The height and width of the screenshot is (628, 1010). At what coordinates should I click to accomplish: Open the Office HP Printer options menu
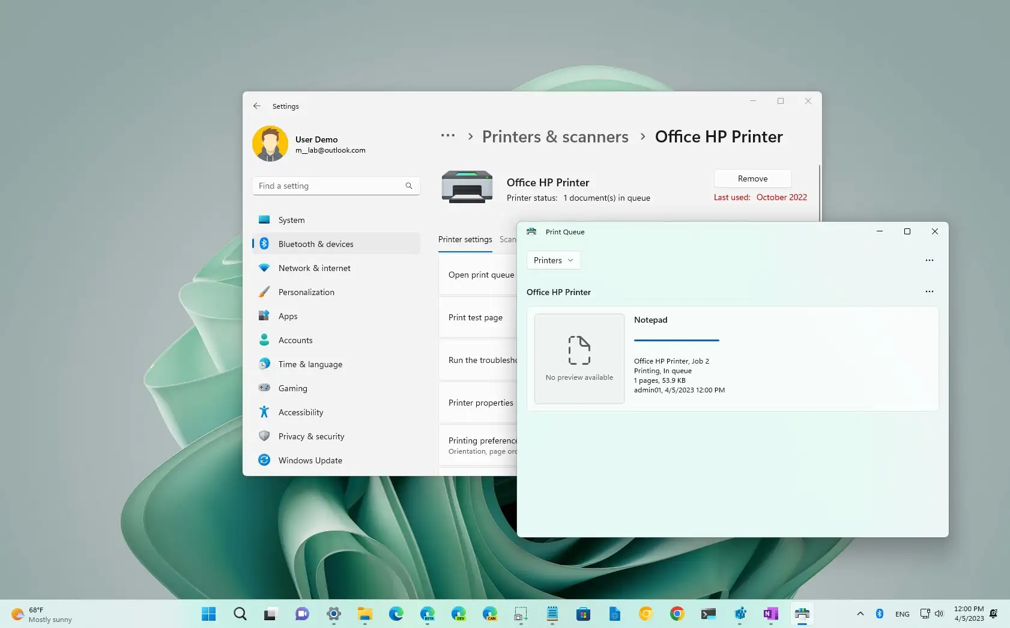[929, 291]
